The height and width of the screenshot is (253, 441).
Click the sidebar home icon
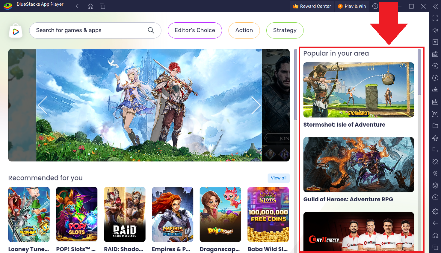click(x=435, y=235)
